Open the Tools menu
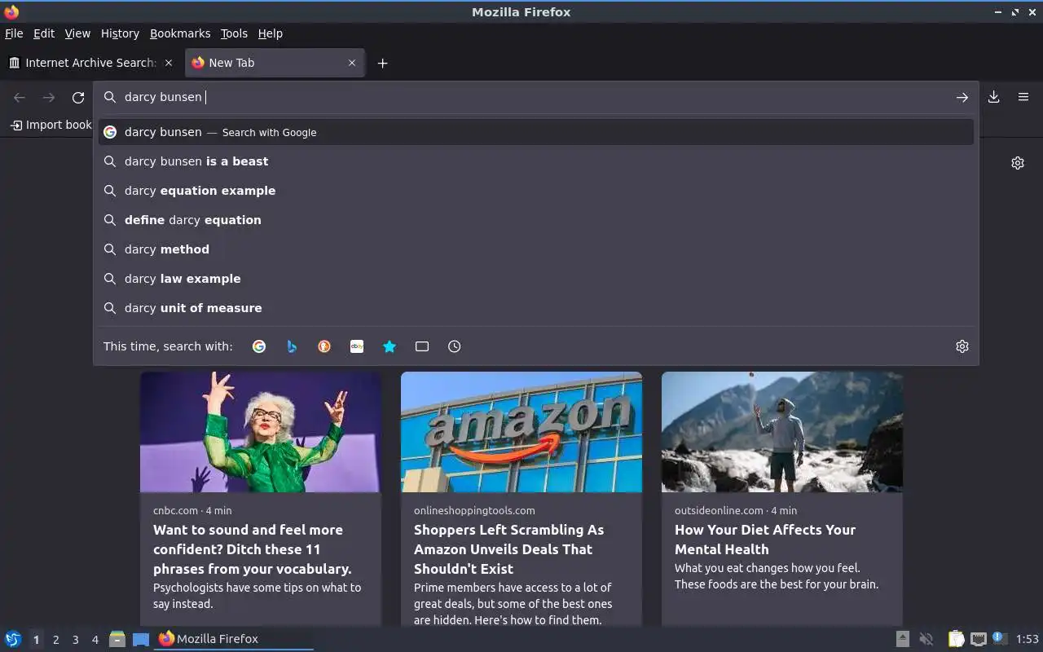The height and width of the screenshot is (652, 1043). coord(234,33)
